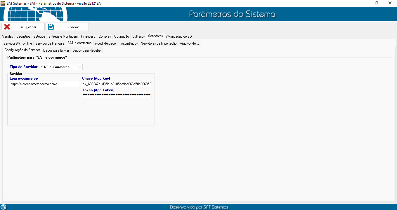Click the Loja e-commerce URL field

pos(44,84)
